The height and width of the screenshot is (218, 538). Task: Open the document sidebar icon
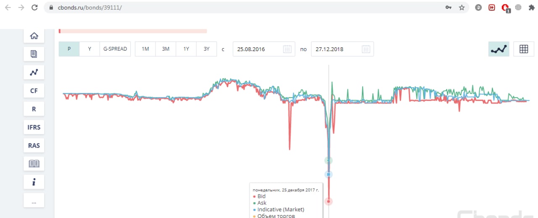34,54
